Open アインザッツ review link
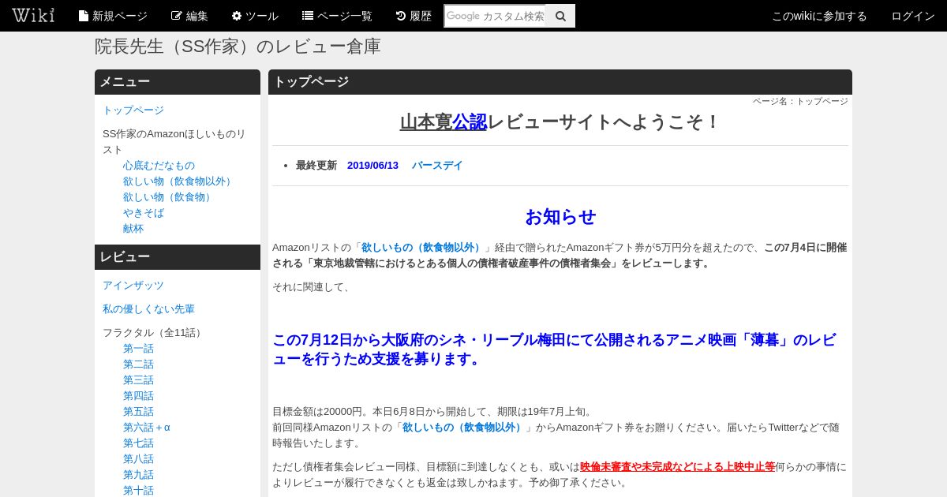The image size is (947, 497). (133, 286)
